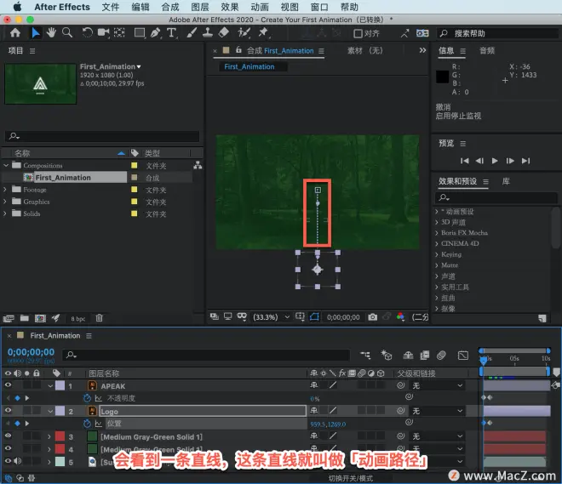Step to next frame in preview
This screenshot has height=484, width=562.
pos(510,161)
